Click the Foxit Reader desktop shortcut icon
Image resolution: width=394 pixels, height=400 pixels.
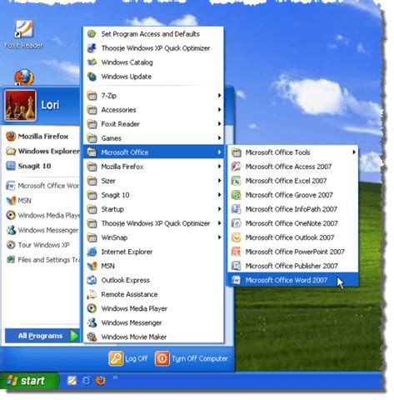coord(24,29)
